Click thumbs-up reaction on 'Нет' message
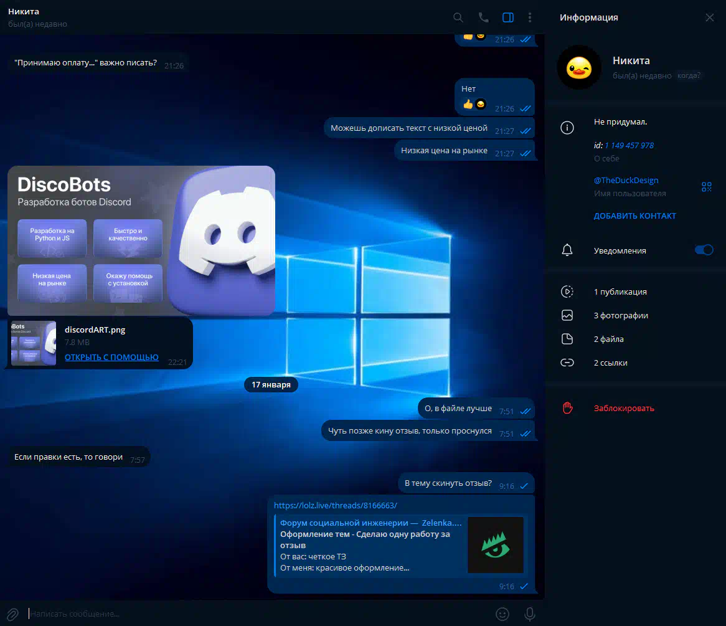Viewport: 726px width, 626px height. tap(468, 104)
